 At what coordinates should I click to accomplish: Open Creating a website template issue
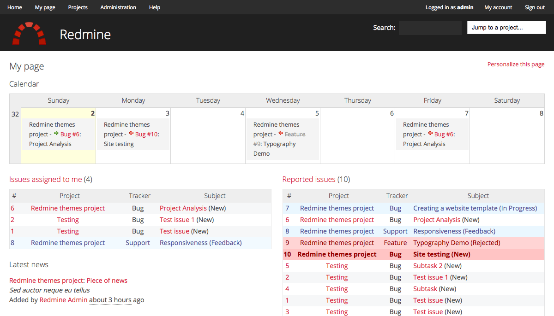(x=475, y=208)
